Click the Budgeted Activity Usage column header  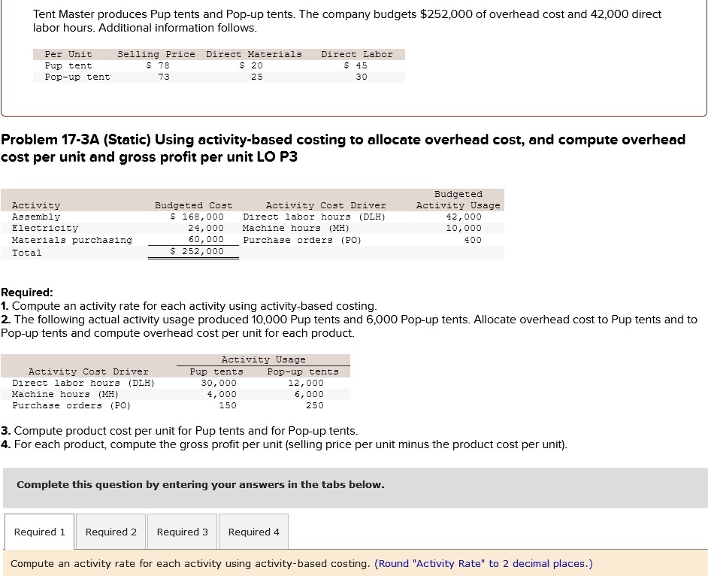click(x=458, y=199)
